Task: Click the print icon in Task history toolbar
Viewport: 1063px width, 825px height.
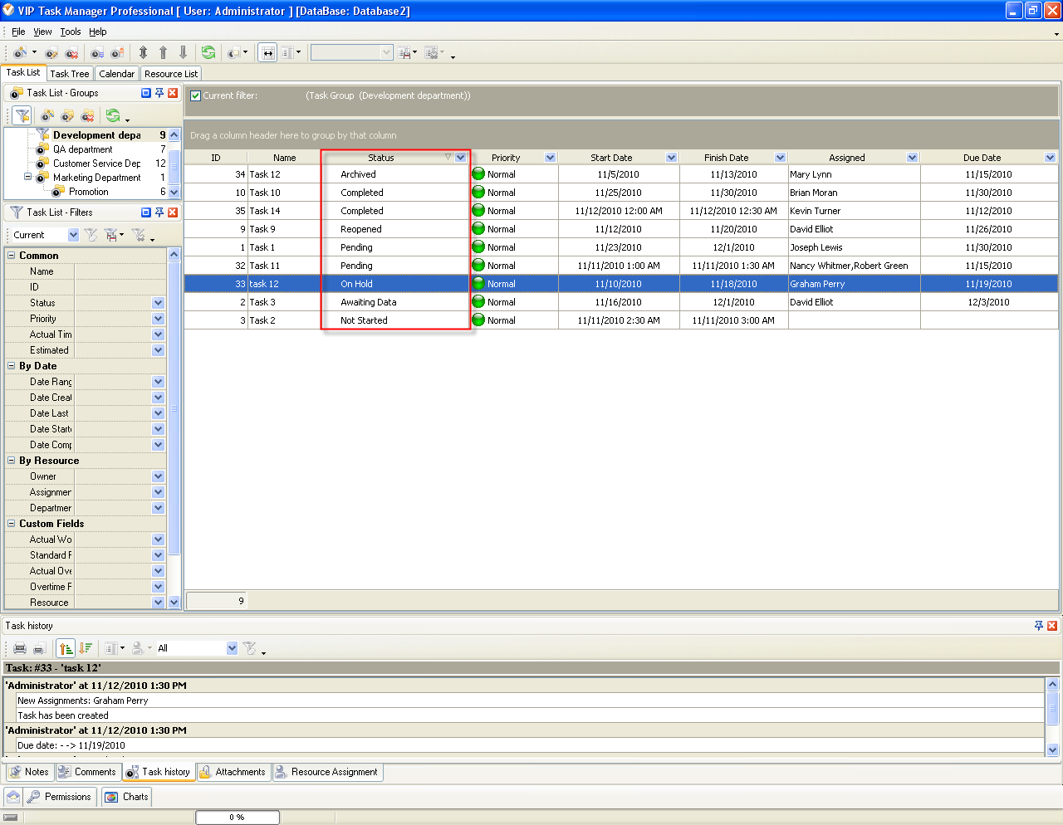Action: [x=20, y=648]
